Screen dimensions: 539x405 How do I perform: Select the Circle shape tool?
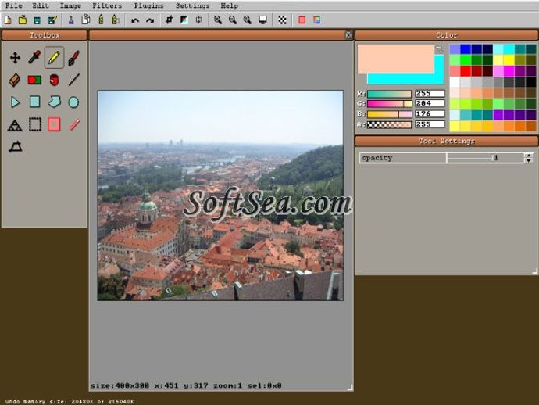coord(73,102)
